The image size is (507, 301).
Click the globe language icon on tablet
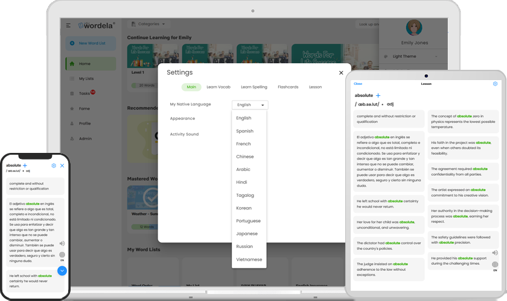495,264
